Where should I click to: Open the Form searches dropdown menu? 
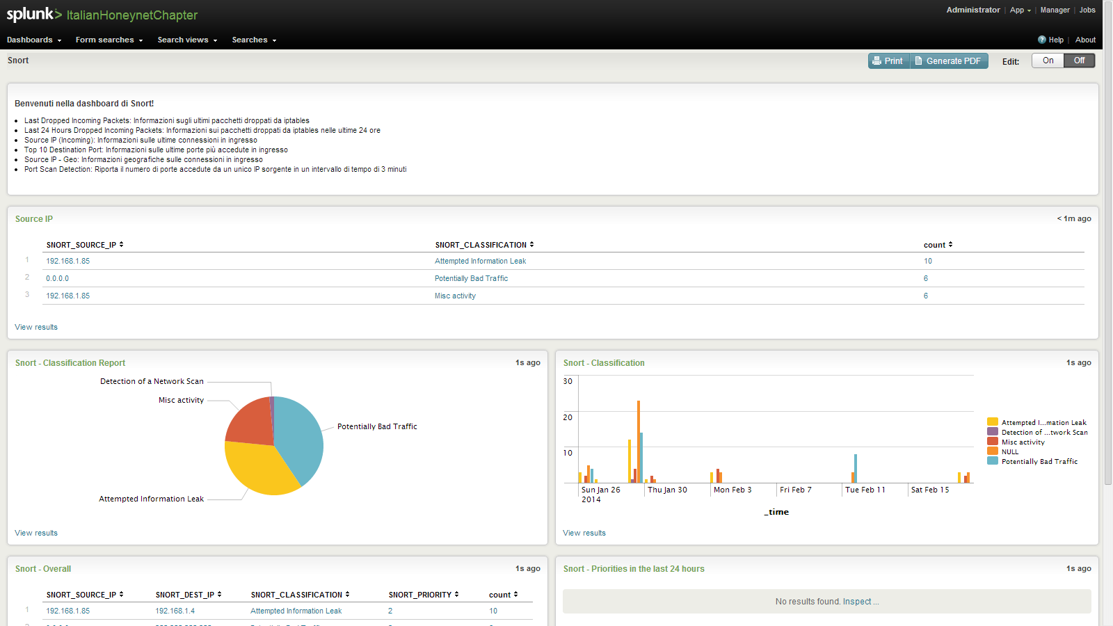pyautogui.click(x=109, y=40)
